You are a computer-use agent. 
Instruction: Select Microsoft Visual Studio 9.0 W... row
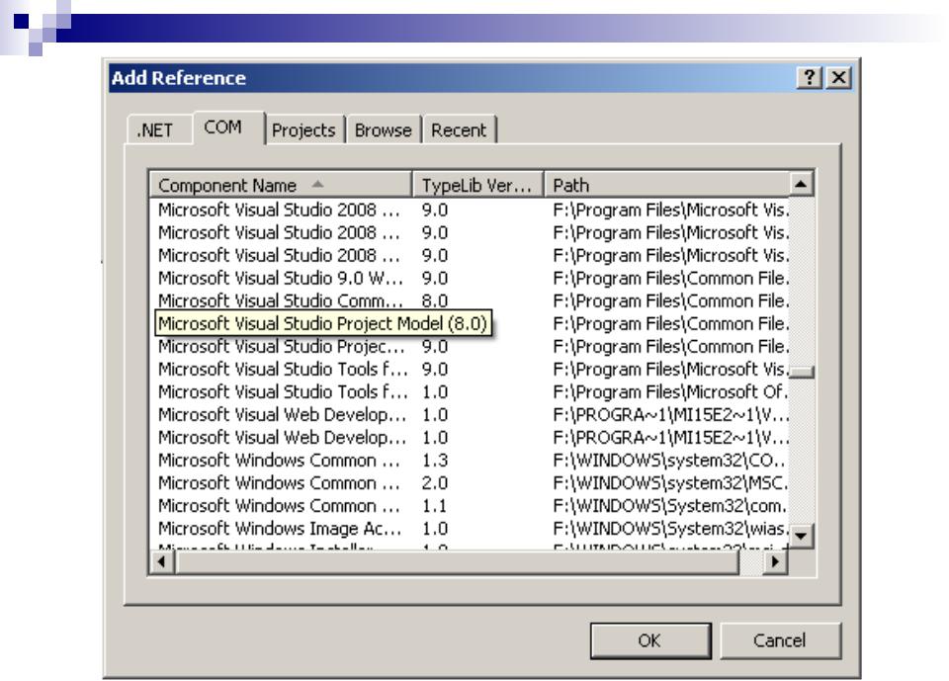[x=469, y=279]
